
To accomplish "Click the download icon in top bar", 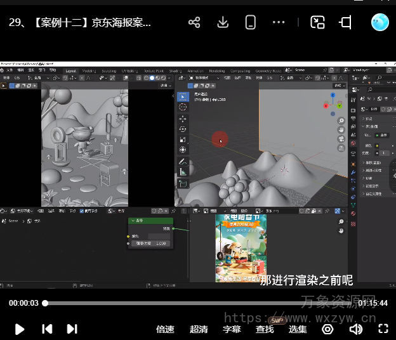I will coord(223,23).
